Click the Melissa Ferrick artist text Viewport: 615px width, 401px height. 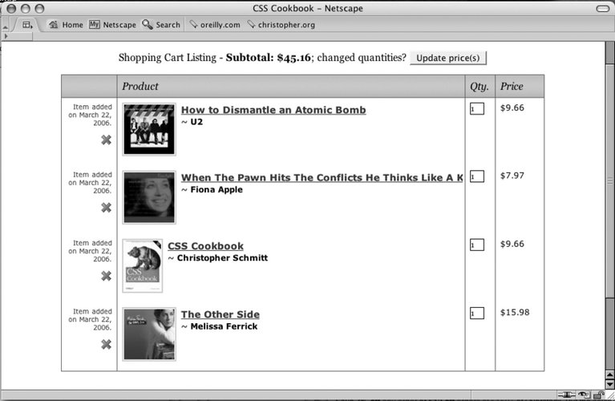224,326
